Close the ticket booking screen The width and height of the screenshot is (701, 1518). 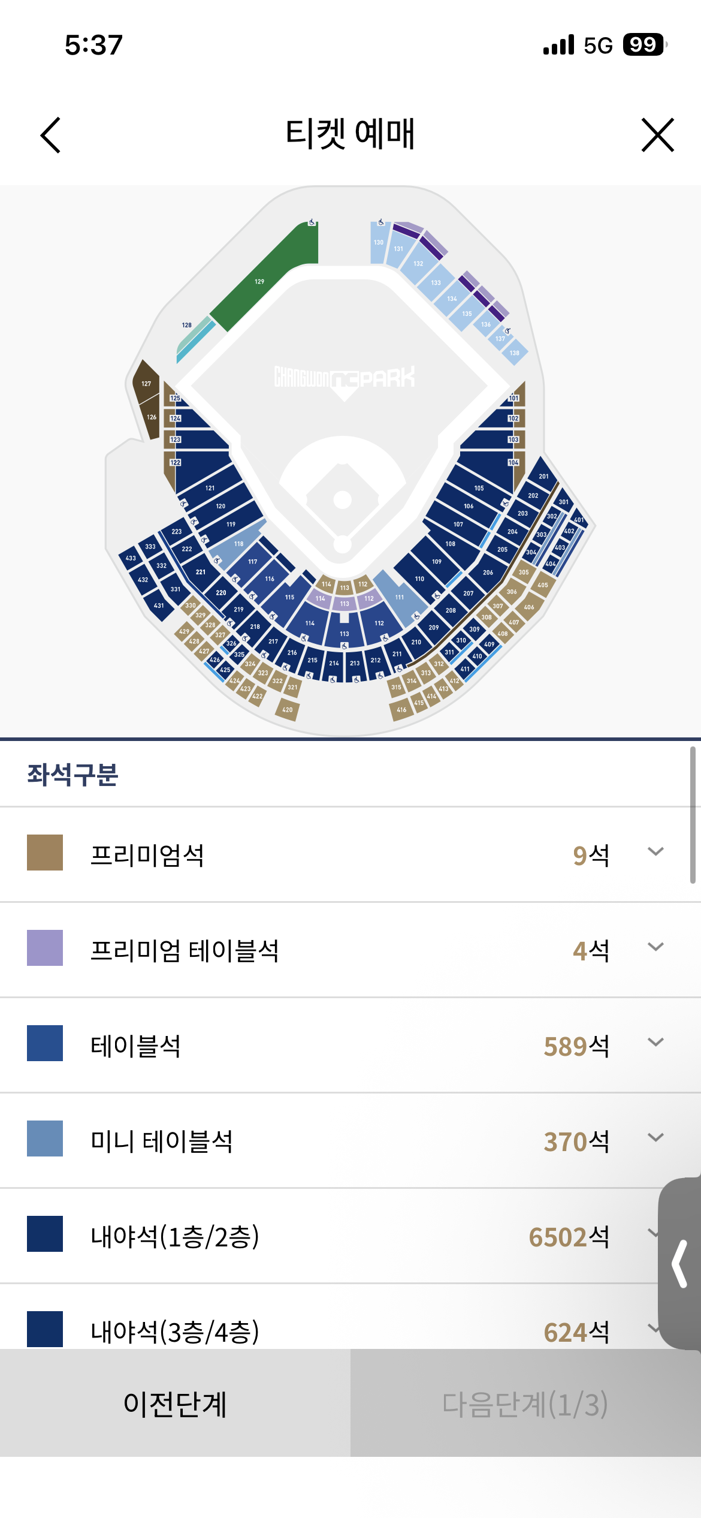657,135
